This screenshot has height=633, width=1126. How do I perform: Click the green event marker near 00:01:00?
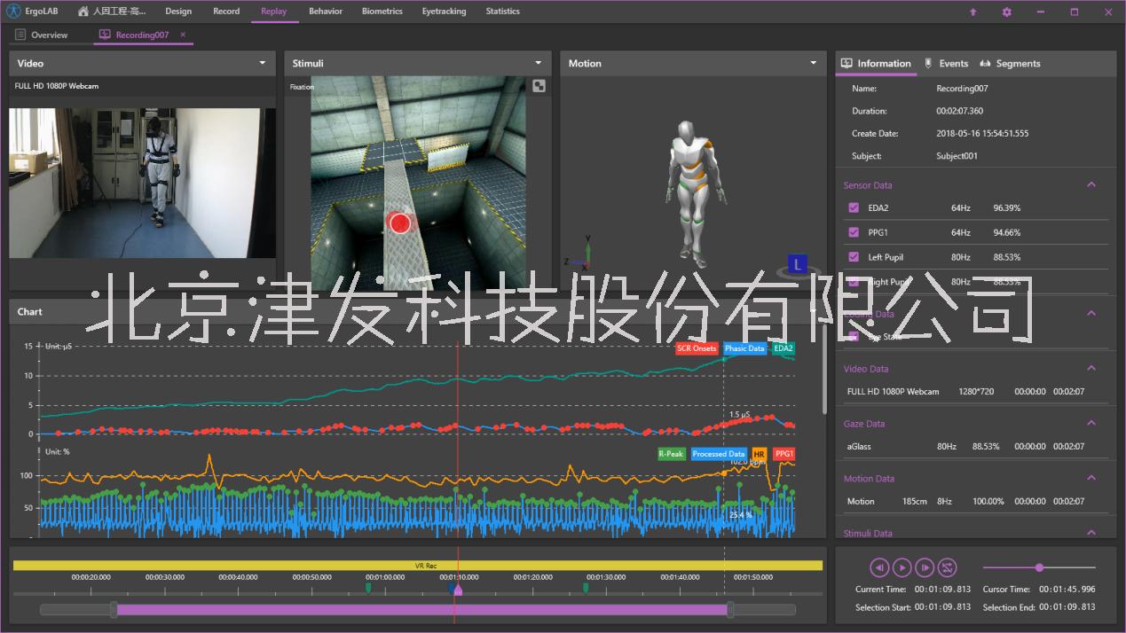click(x=368, y=587)
